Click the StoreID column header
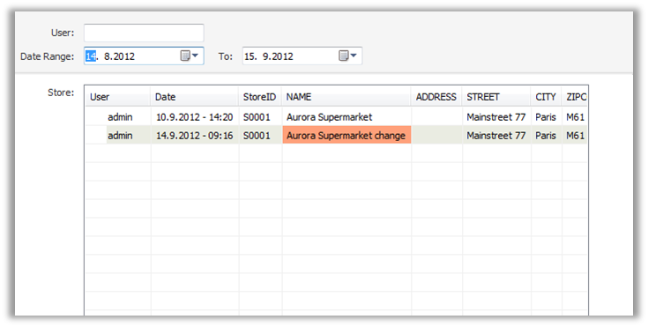Screen dimensions: 648x327 tap(260, 97)
